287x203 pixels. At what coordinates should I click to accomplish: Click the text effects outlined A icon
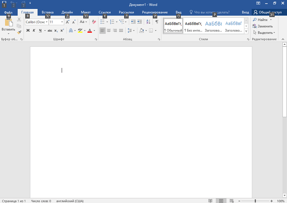point(71,30)
